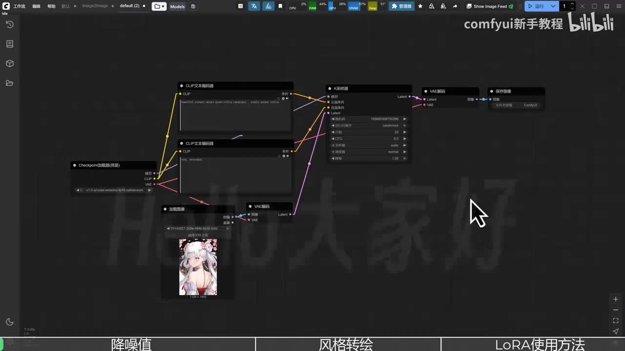Open the model library cube icon
This screenshot has width=625, height=351.
9,63
